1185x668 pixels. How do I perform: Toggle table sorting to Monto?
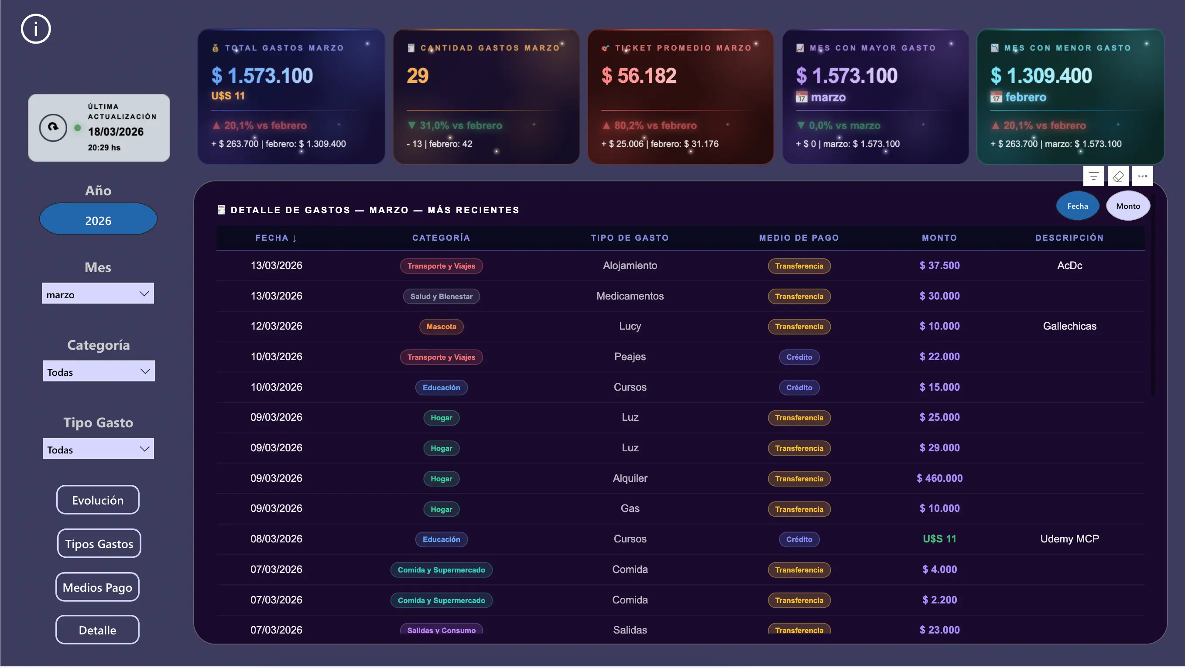coord(1127,206)
